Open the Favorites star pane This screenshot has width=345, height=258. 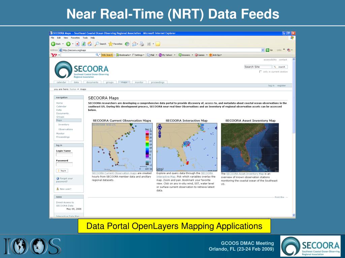point(111,44)
